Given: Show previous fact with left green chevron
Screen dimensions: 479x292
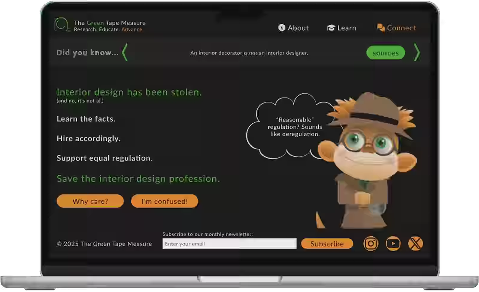Looking at the screenshot, I should point(125,52).
